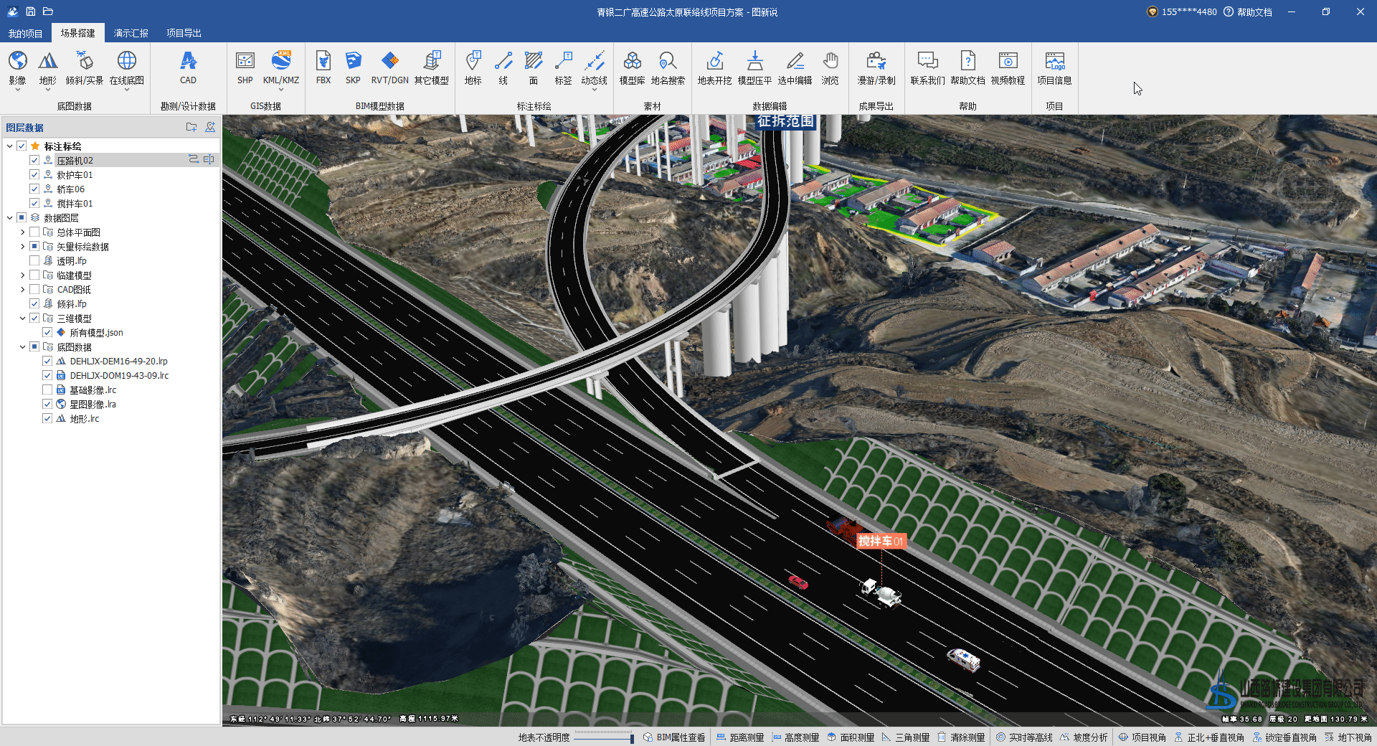This screenshot has width=1377, height=746.
Task: Open the KML/KMZ dropdown arrow
Action: click(x=281, y=90)
